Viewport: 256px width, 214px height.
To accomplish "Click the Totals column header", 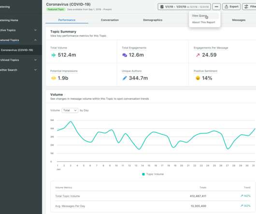I will click(203, 187).
